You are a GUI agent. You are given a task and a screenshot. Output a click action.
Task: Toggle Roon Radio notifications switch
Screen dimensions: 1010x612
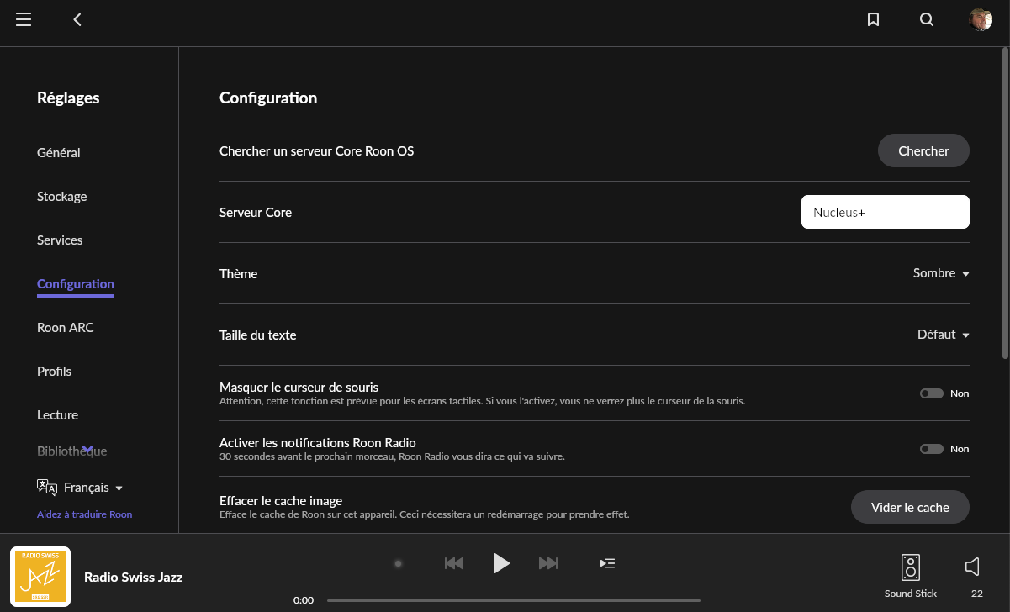coord(932,449)
